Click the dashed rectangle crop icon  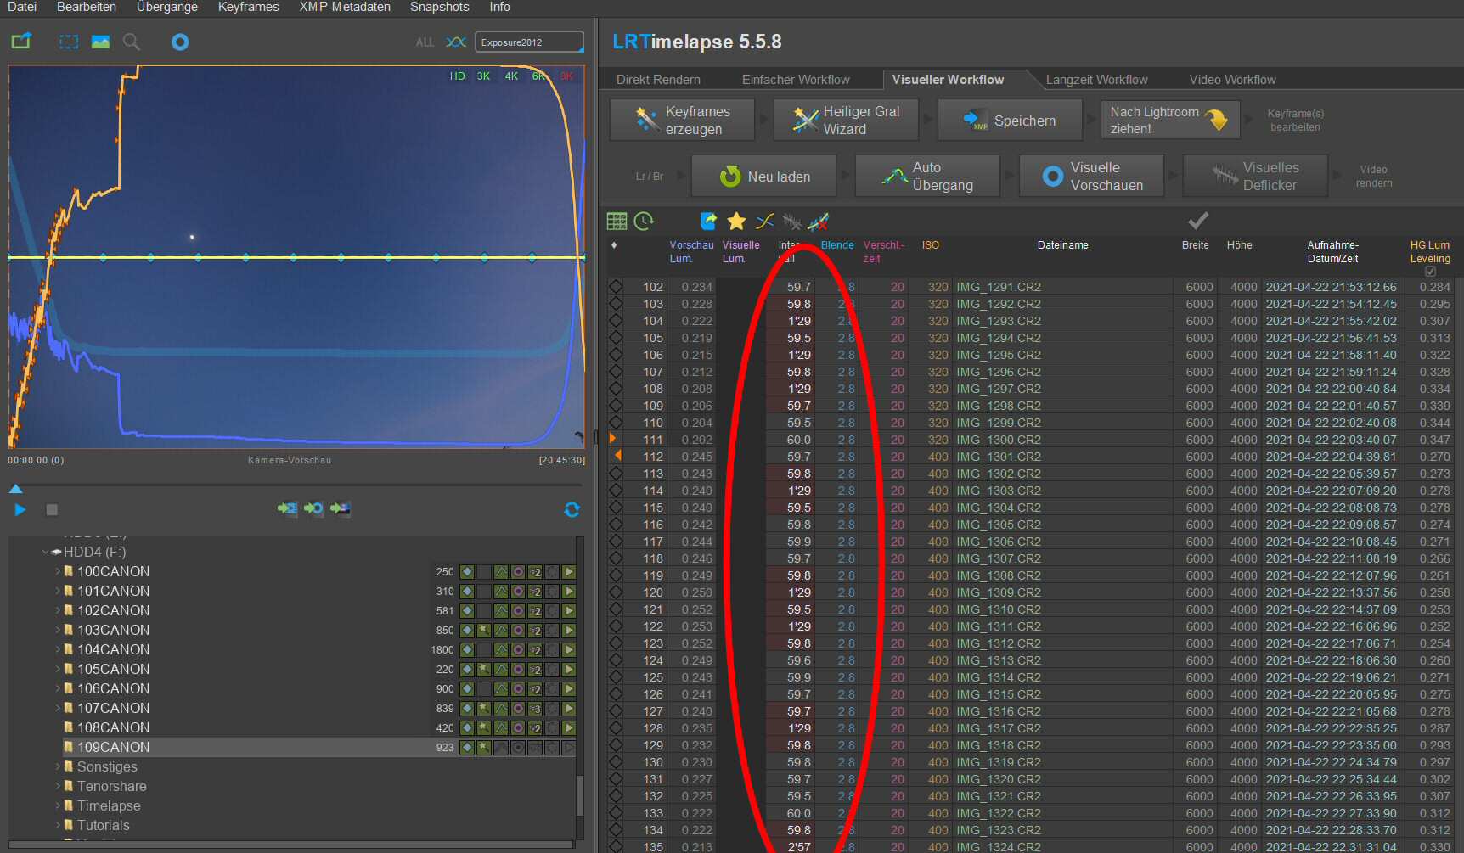pos(69,42)
